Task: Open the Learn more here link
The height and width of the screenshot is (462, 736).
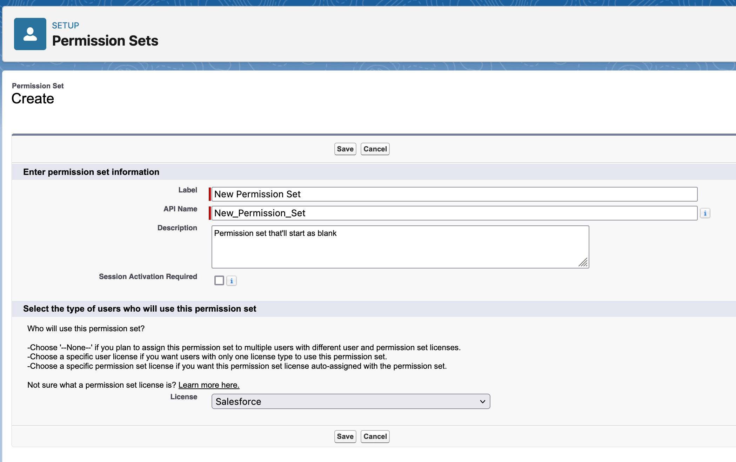Action: (x=209, y=385)
